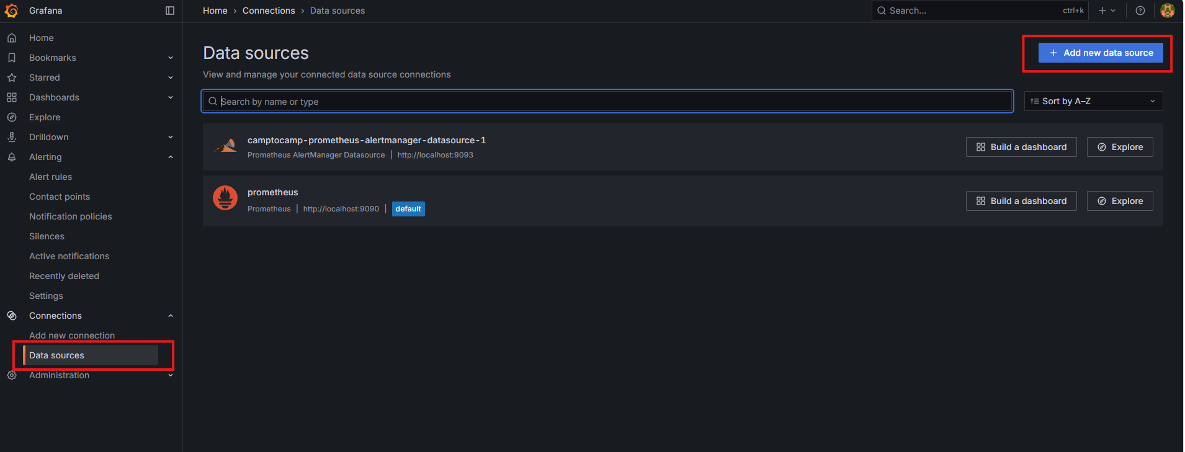Expand the Bookmarks section chevron
Image resolution: width=1185 pixels, height=452 pixels.
(171, 58)
